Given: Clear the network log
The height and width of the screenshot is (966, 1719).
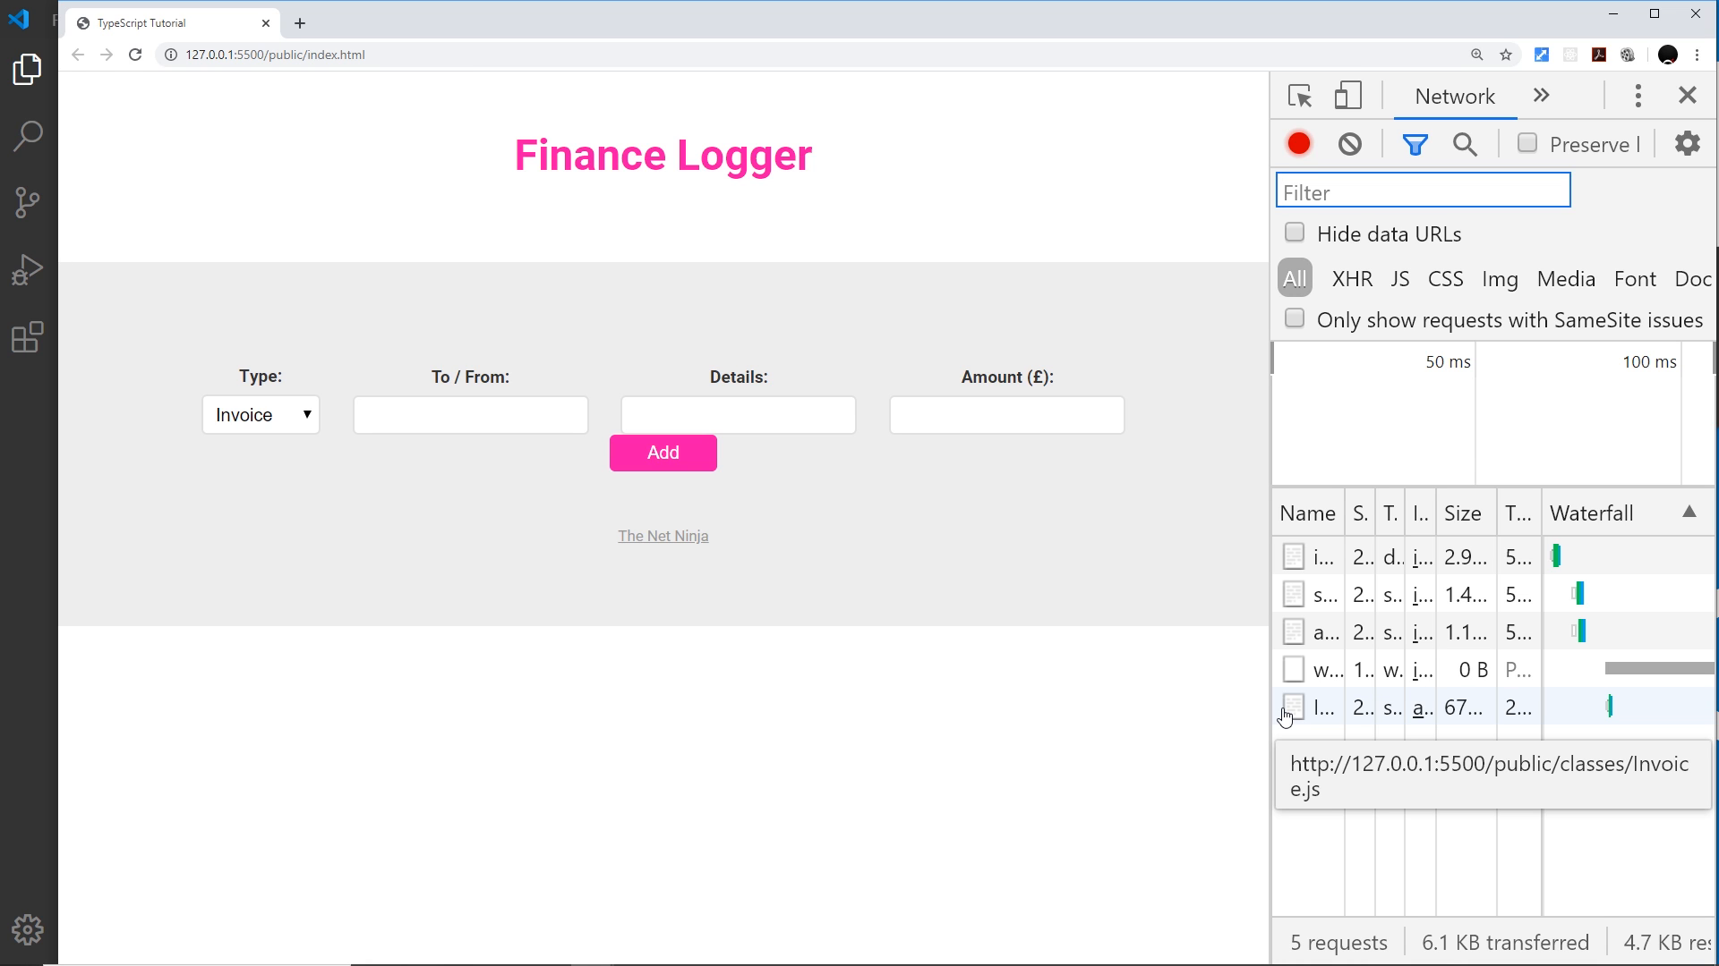Looking at the screenshot, I should [1350, 144].
